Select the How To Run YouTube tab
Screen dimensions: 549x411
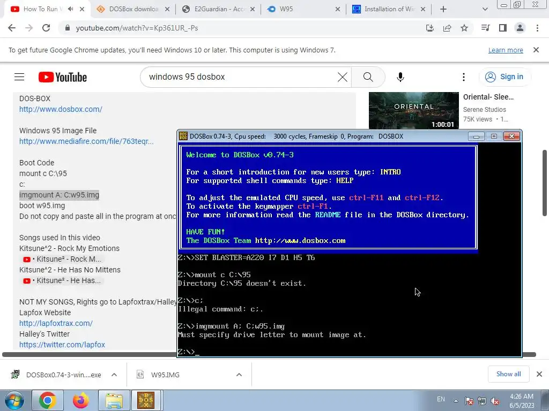click(42, 9)
